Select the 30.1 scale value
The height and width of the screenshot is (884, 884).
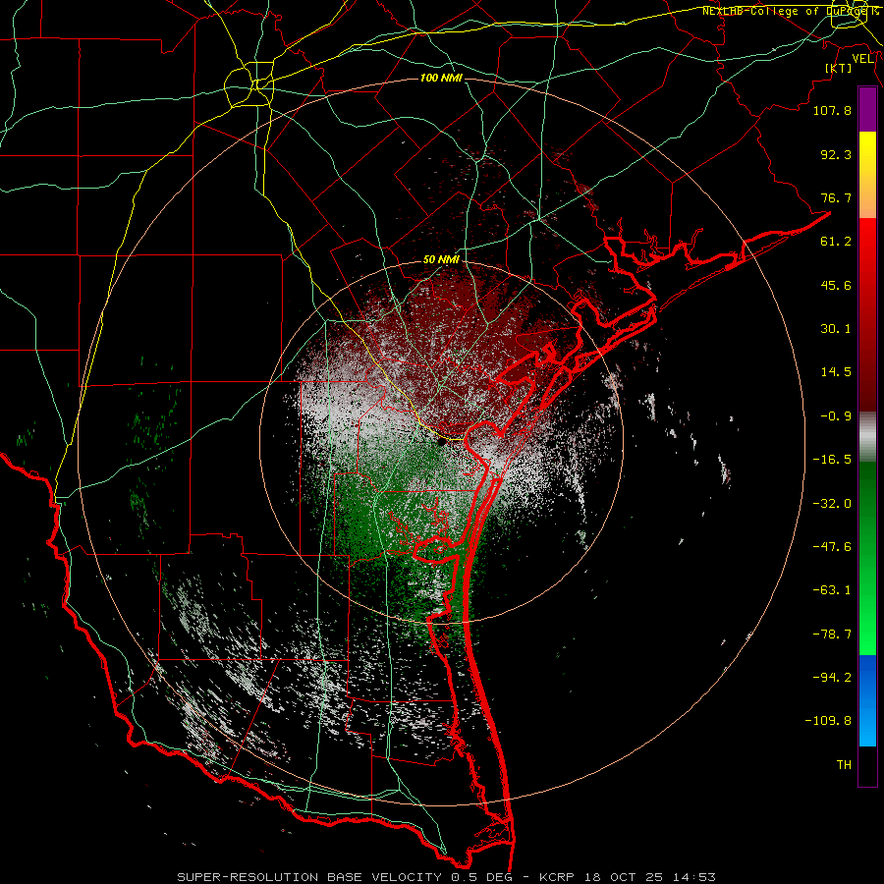click(x=836, y=329)
